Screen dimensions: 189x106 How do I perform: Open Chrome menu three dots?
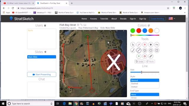[185, 8]
